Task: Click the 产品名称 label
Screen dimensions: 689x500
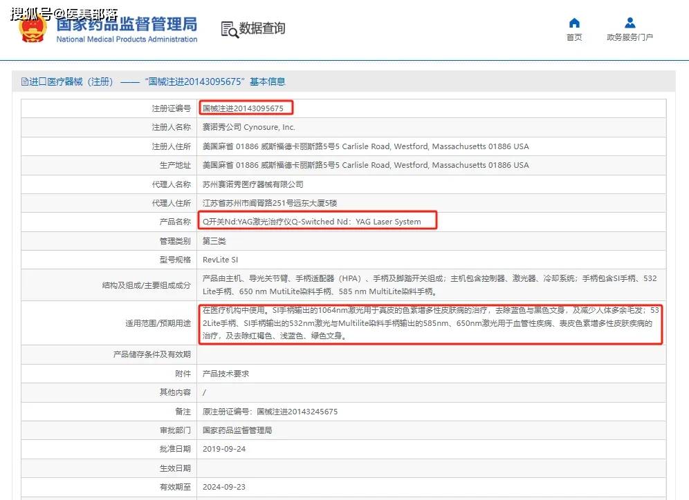Action: tap(175, 222)
